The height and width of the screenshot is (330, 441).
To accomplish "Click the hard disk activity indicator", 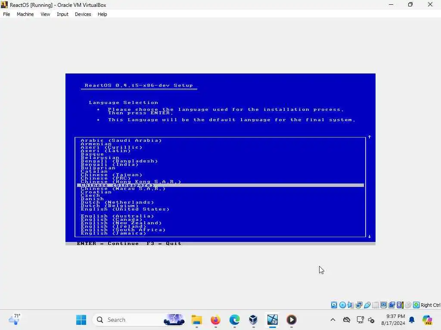I will pos(334,305).
